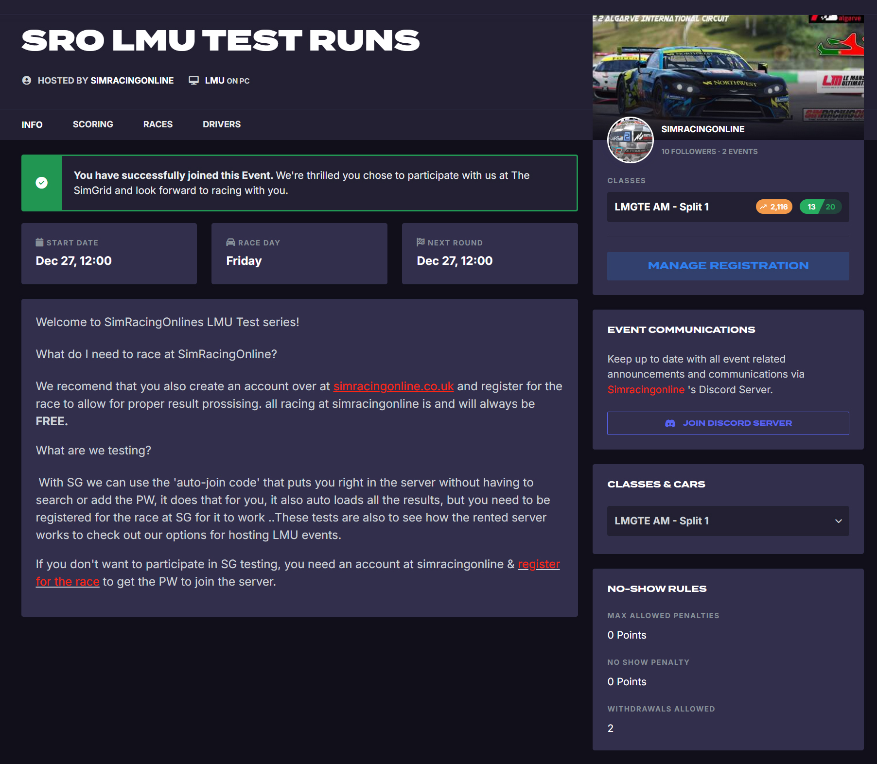The height and width of the screenshot is (764, 877).
Task: Click Join Discord Server button
Action: [x=728, y=423]
